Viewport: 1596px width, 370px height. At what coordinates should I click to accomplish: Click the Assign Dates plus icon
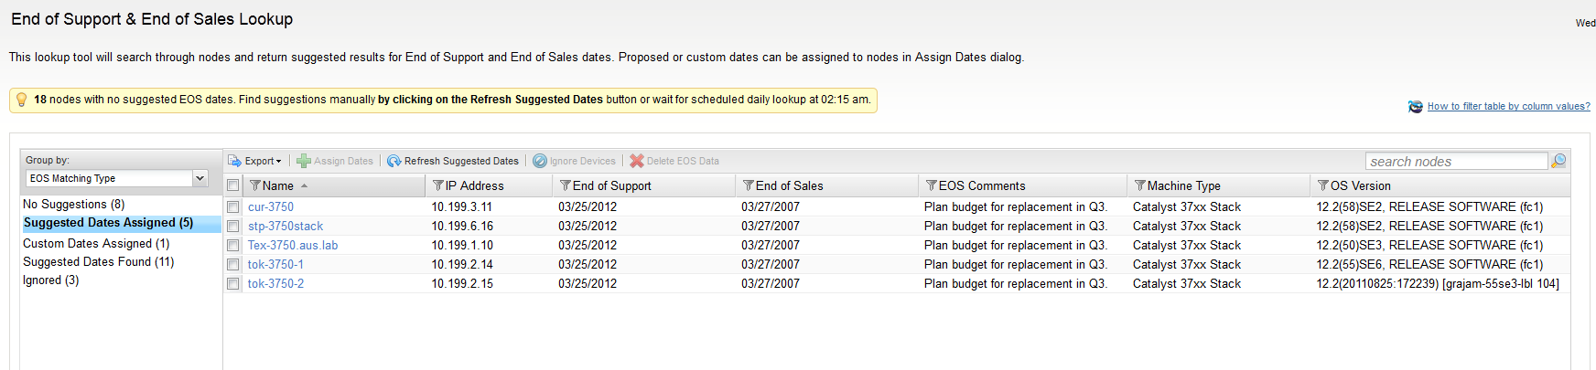point(304,161)
